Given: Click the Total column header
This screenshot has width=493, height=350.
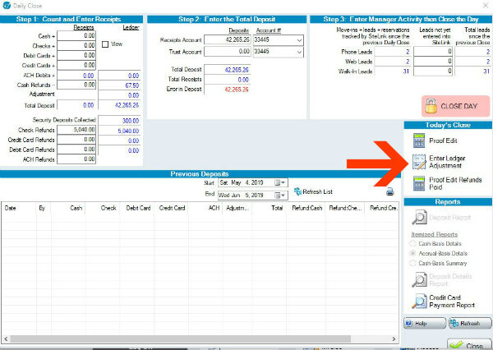Looking at the screenshot, I should (x=269, y=208).
